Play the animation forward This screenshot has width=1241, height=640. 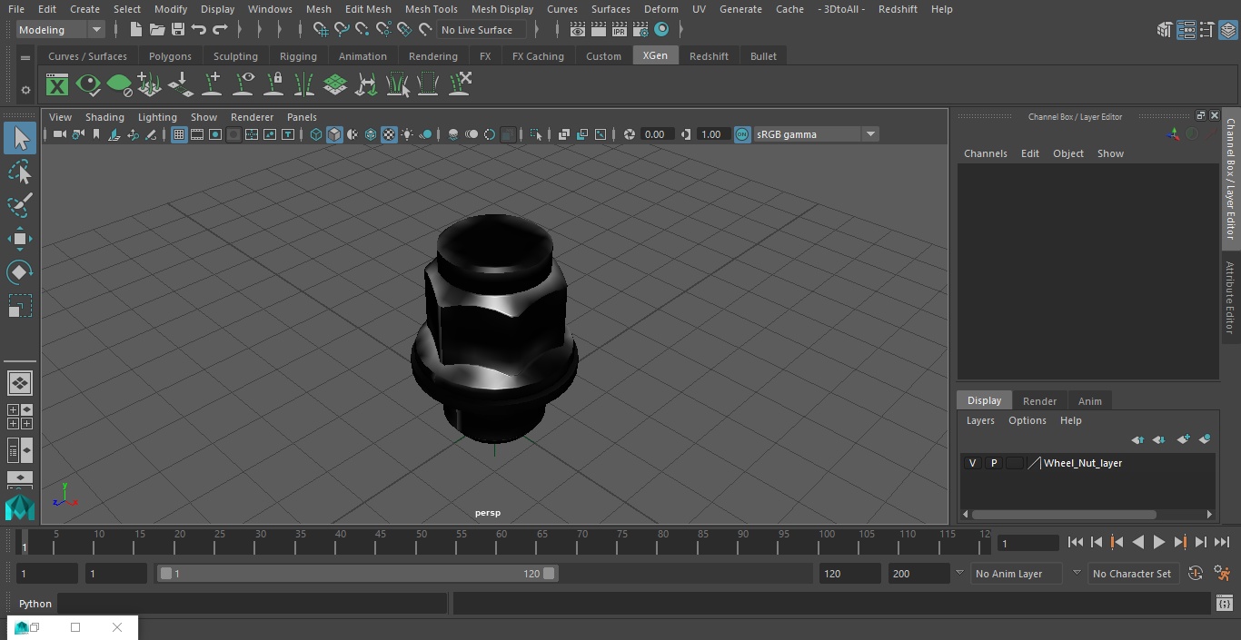1158,542
